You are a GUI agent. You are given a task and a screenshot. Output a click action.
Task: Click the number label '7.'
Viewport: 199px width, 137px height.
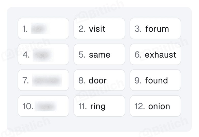25,80
